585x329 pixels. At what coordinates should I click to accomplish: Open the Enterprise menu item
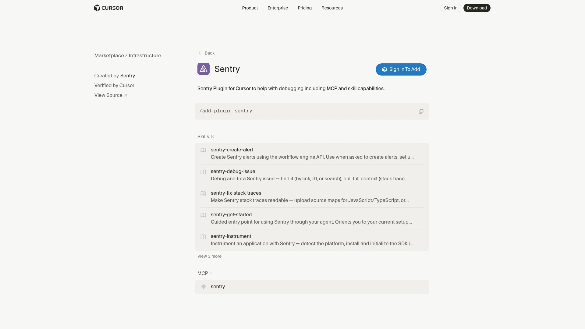coord(278,8)
